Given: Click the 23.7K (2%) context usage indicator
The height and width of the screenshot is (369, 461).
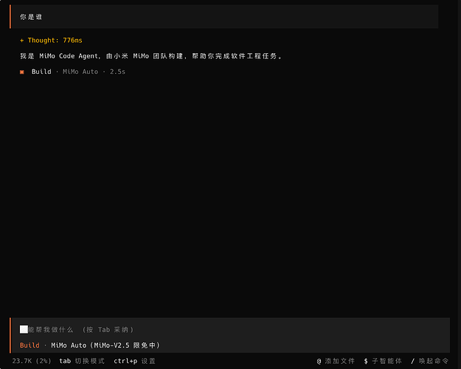Looking at the screenshot, I should 32,361.
